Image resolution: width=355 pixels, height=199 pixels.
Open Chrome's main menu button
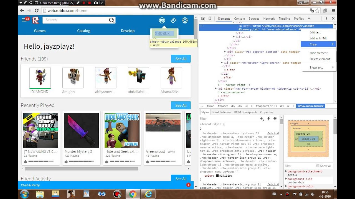pos(333,11)
